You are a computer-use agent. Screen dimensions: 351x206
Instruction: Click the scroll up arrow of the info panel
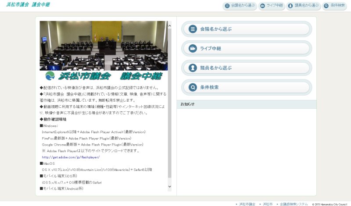click(169, 26)
